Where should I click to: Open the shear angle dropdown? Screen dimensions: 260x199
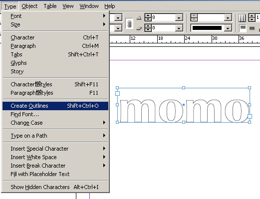point(179,28)
